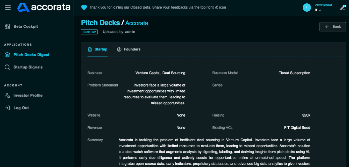Image resolution: width=349 pixels, height=167 pixels.
Task: Click the Startup Signals search icon
Action: tap(7, 67)
